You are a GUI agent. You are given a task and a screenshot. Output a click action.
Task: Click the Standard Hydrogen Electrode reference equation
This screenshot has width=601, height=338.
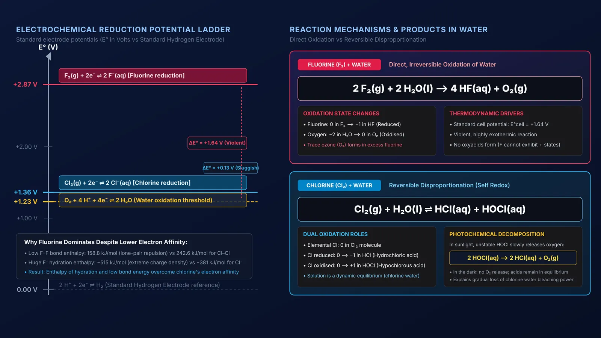click(x=139, y=285)
